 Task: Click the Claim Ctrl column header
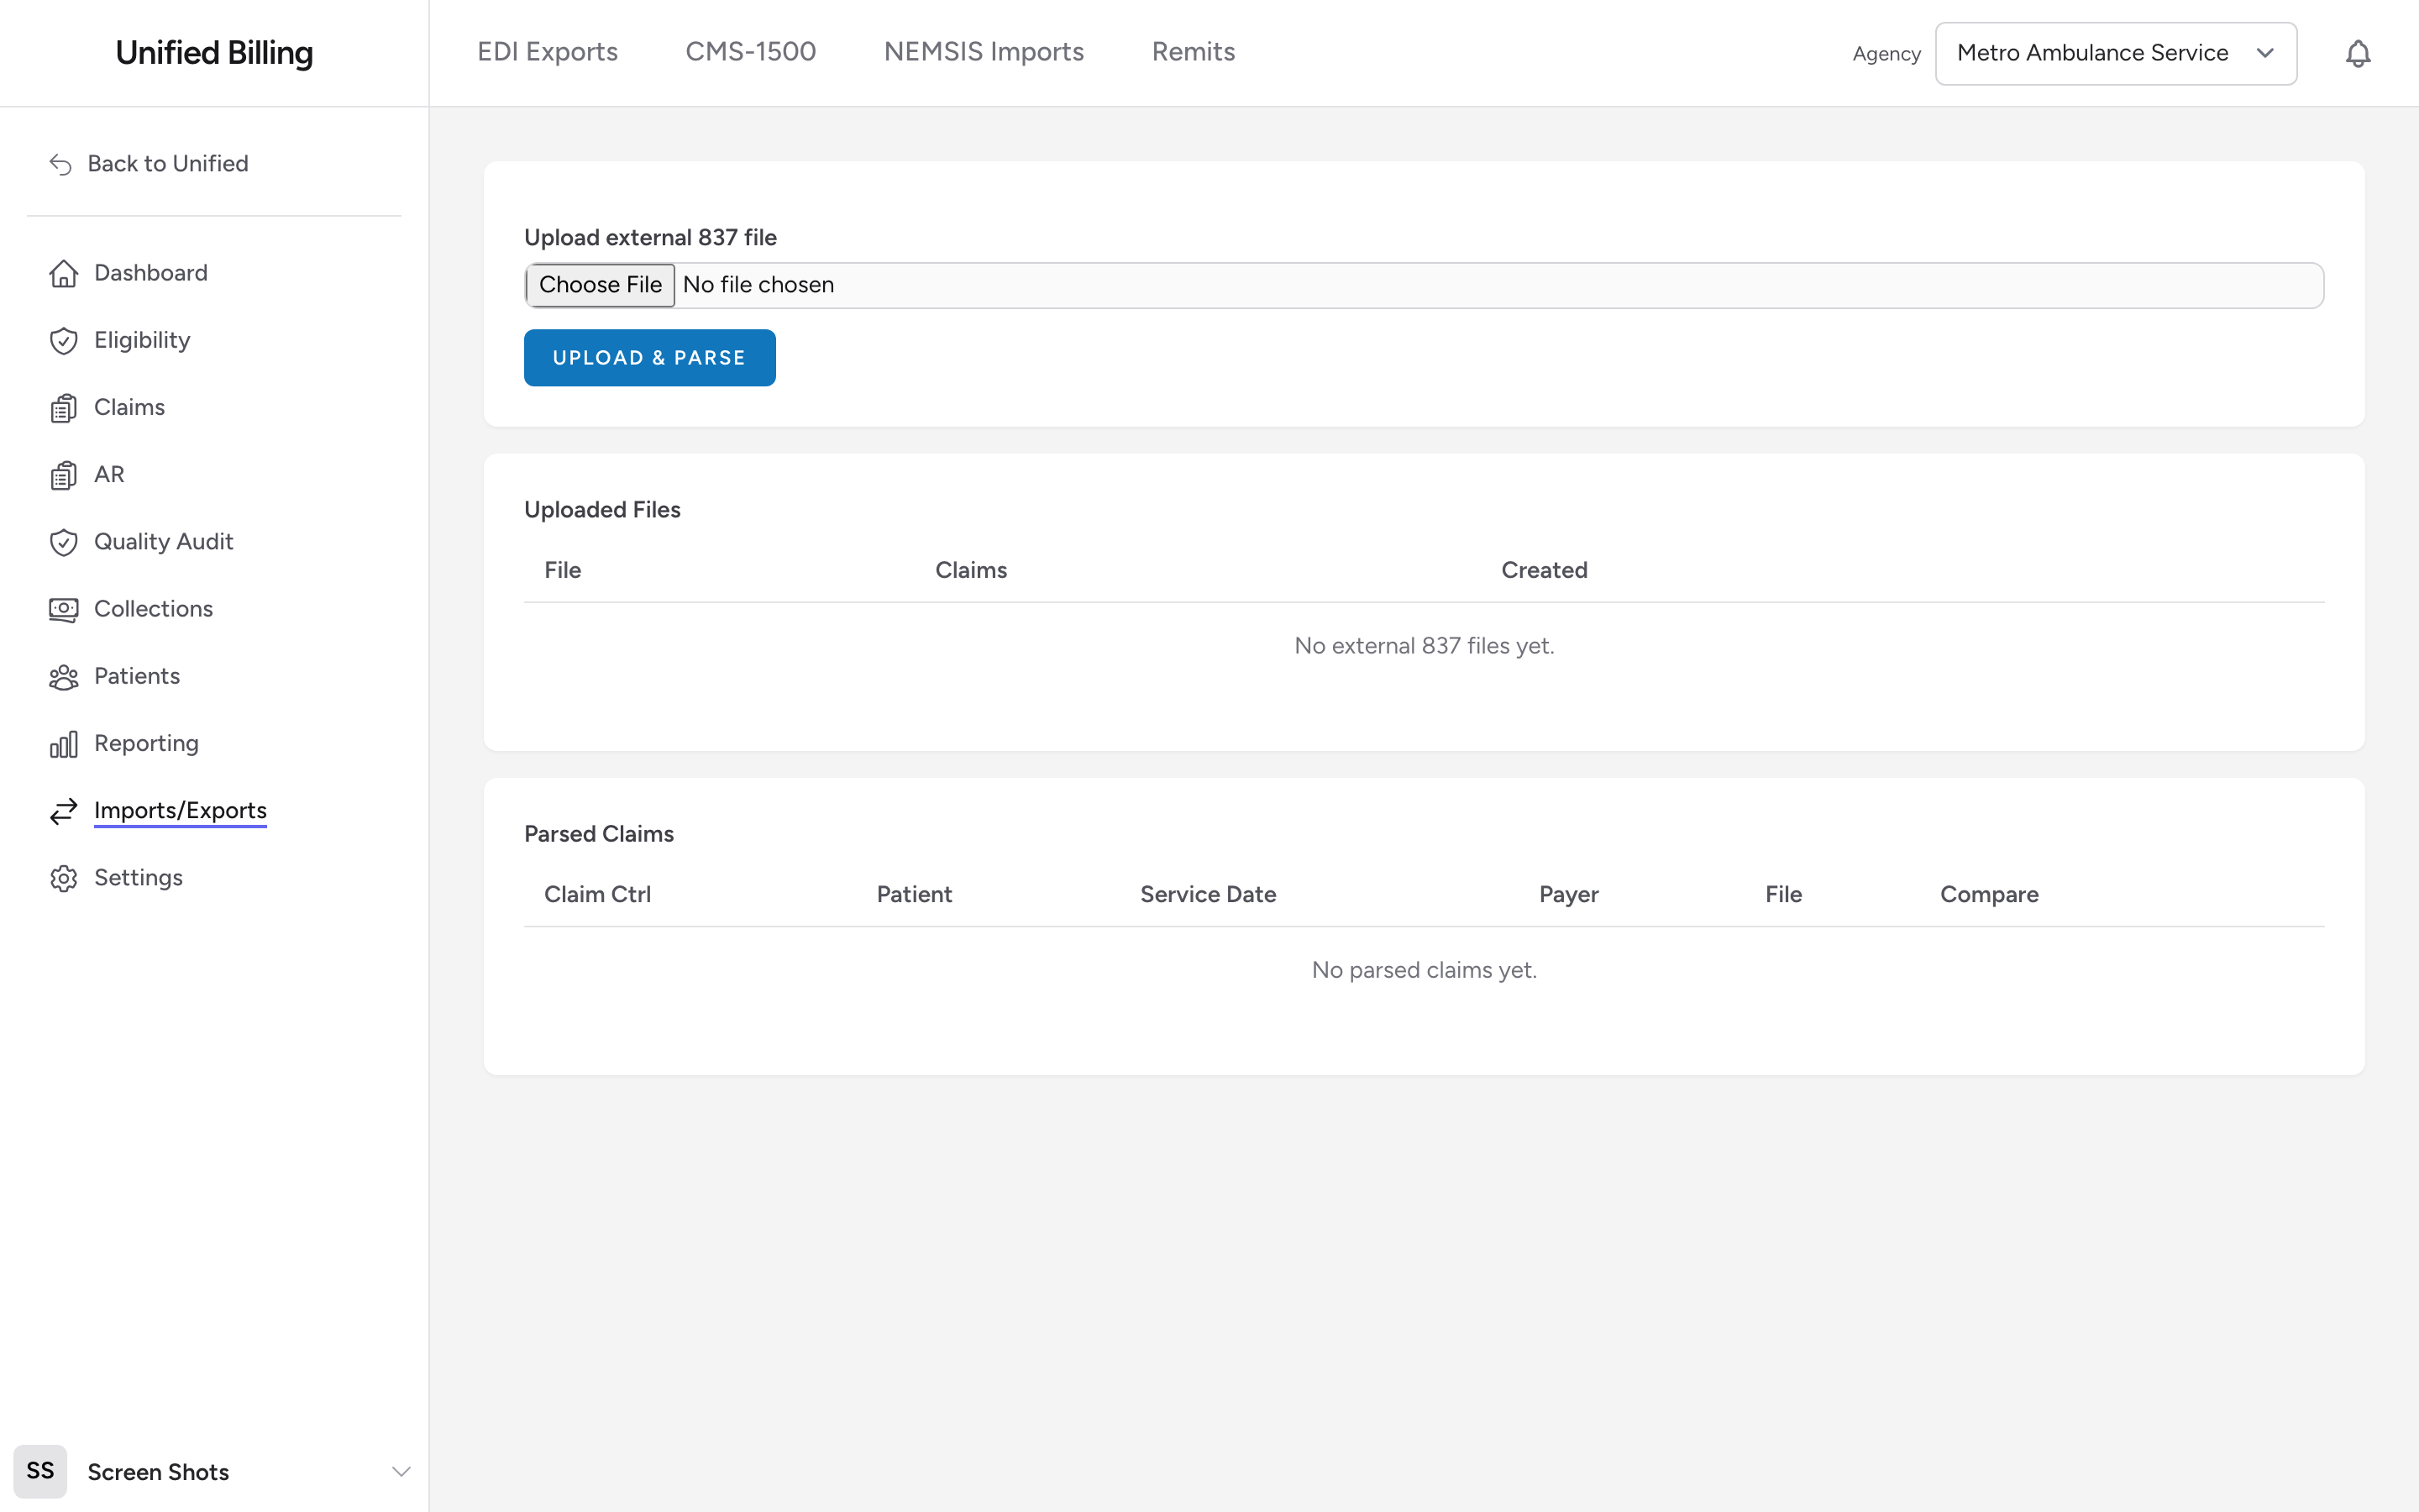pos(598,894)
